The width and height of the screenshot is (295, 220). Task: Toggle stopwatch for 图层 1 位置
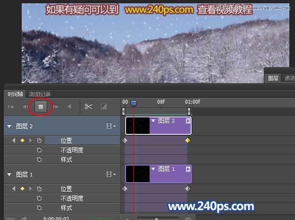pos(39,188)
